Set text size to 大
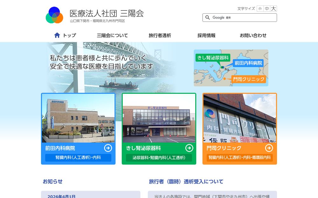This screenshot has width=318, height=198. [273, 9]
